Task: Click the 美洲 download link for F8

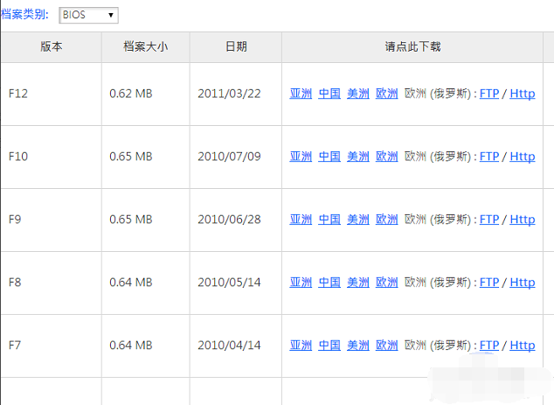Action: [358, 283]
